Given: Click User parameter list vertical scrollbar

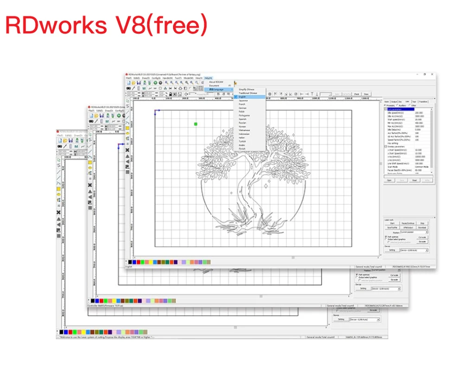Looking at the screenshot, I should coord(432,141).
